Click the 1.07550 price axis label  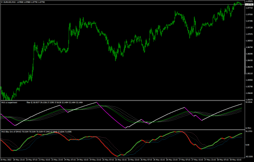pyautogui.click(x=250, y=14)
